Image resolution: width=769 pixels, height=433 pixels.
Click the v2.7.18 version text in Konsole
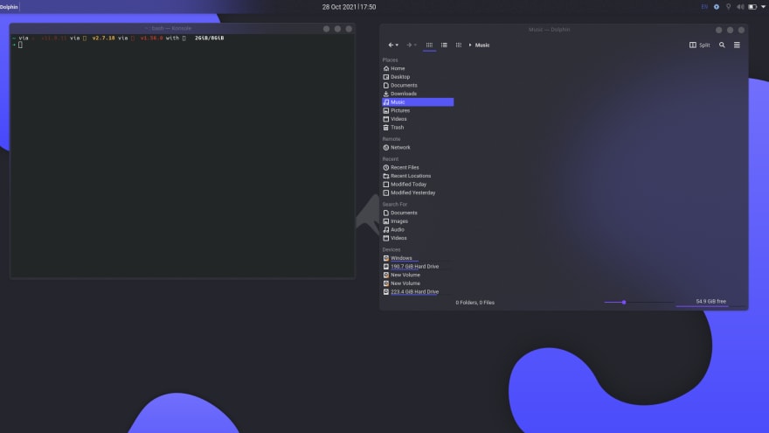point(103,38)
